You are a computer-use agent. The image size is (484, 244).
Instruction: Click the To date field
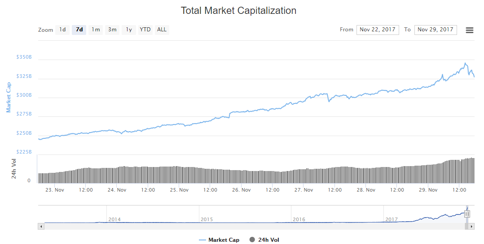tap(436, 30)
